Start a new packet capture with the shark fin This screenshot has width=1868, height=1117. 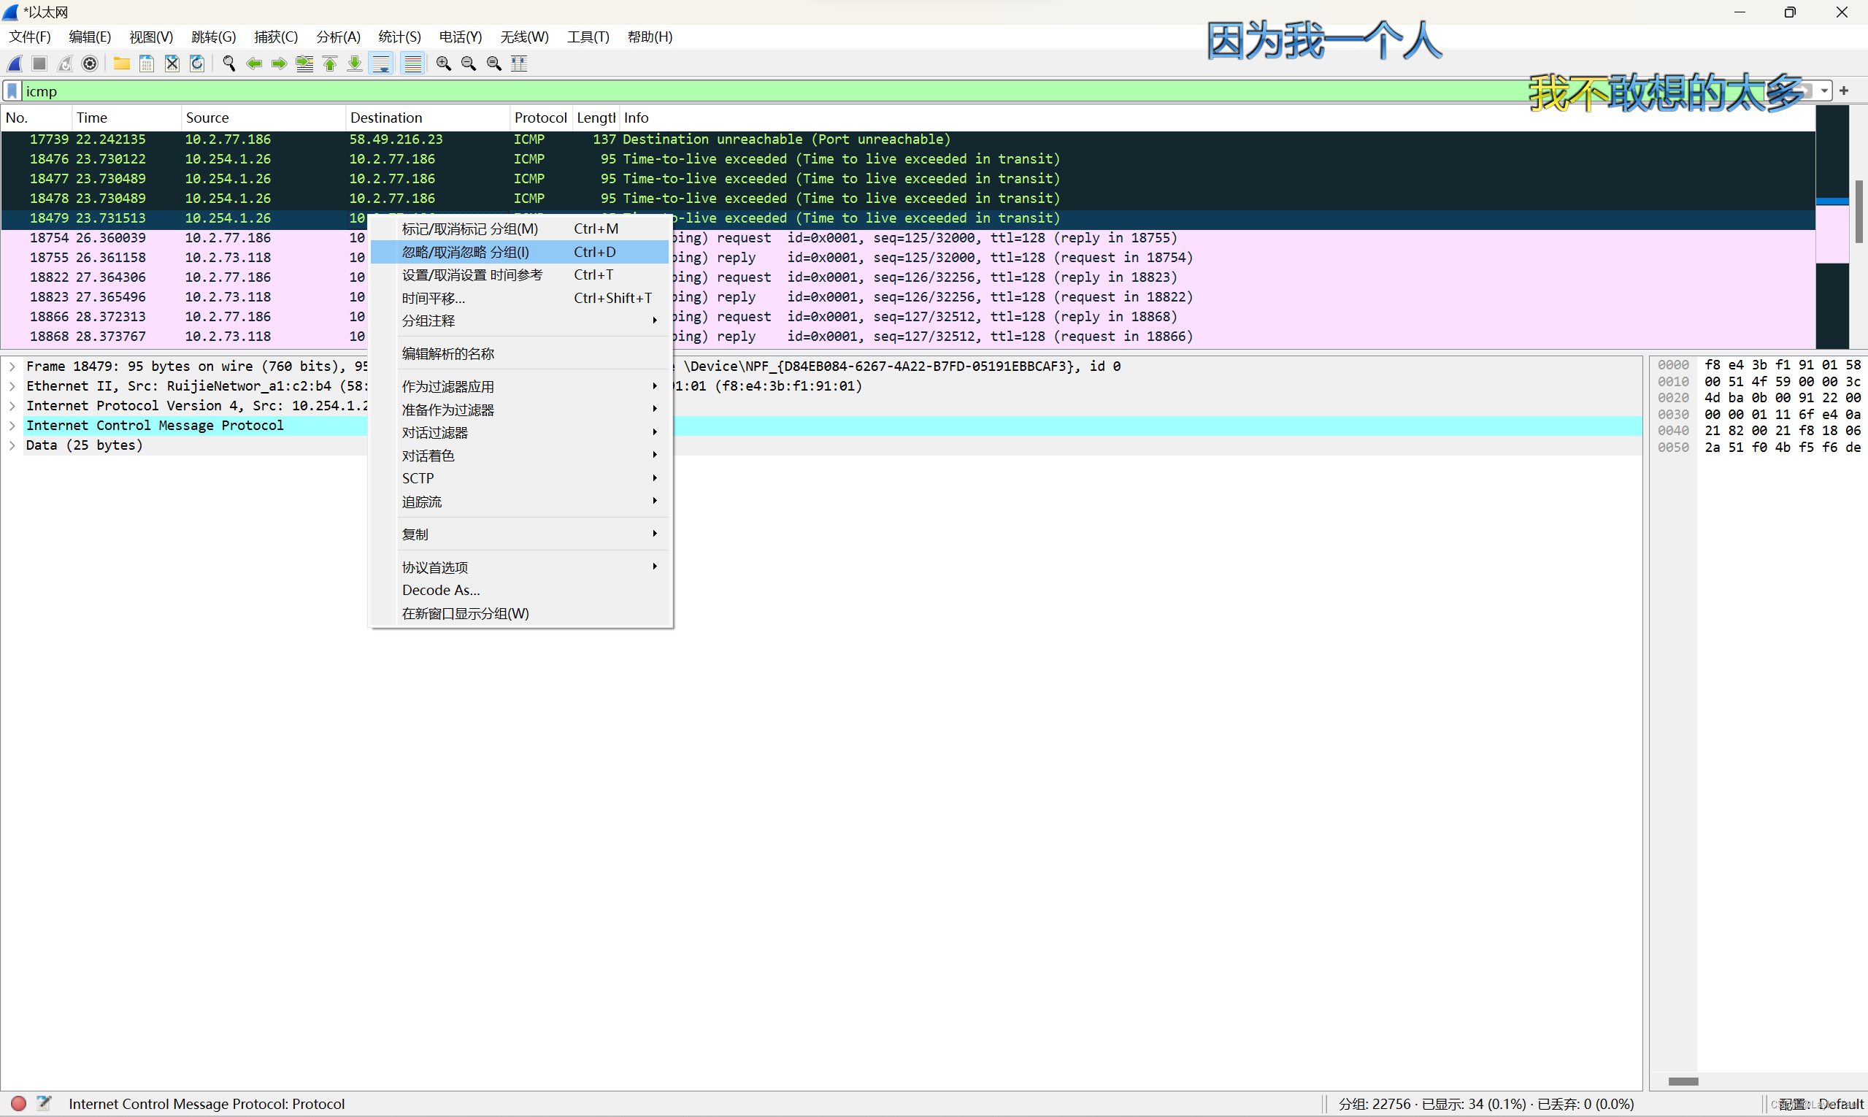coord(15,64)
